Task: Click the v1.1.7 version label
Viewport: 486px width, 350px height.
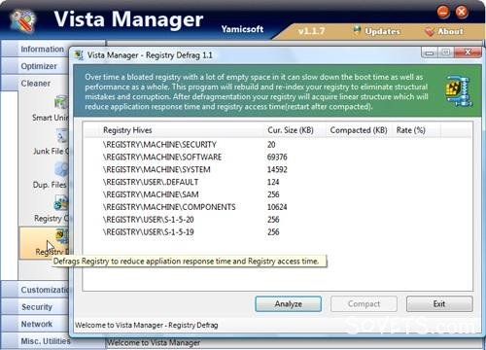Action: pyautogui.click(x=311, y=31)
